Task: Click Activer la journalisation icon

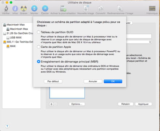Action: pyautogui.click(x=63, y=8)
